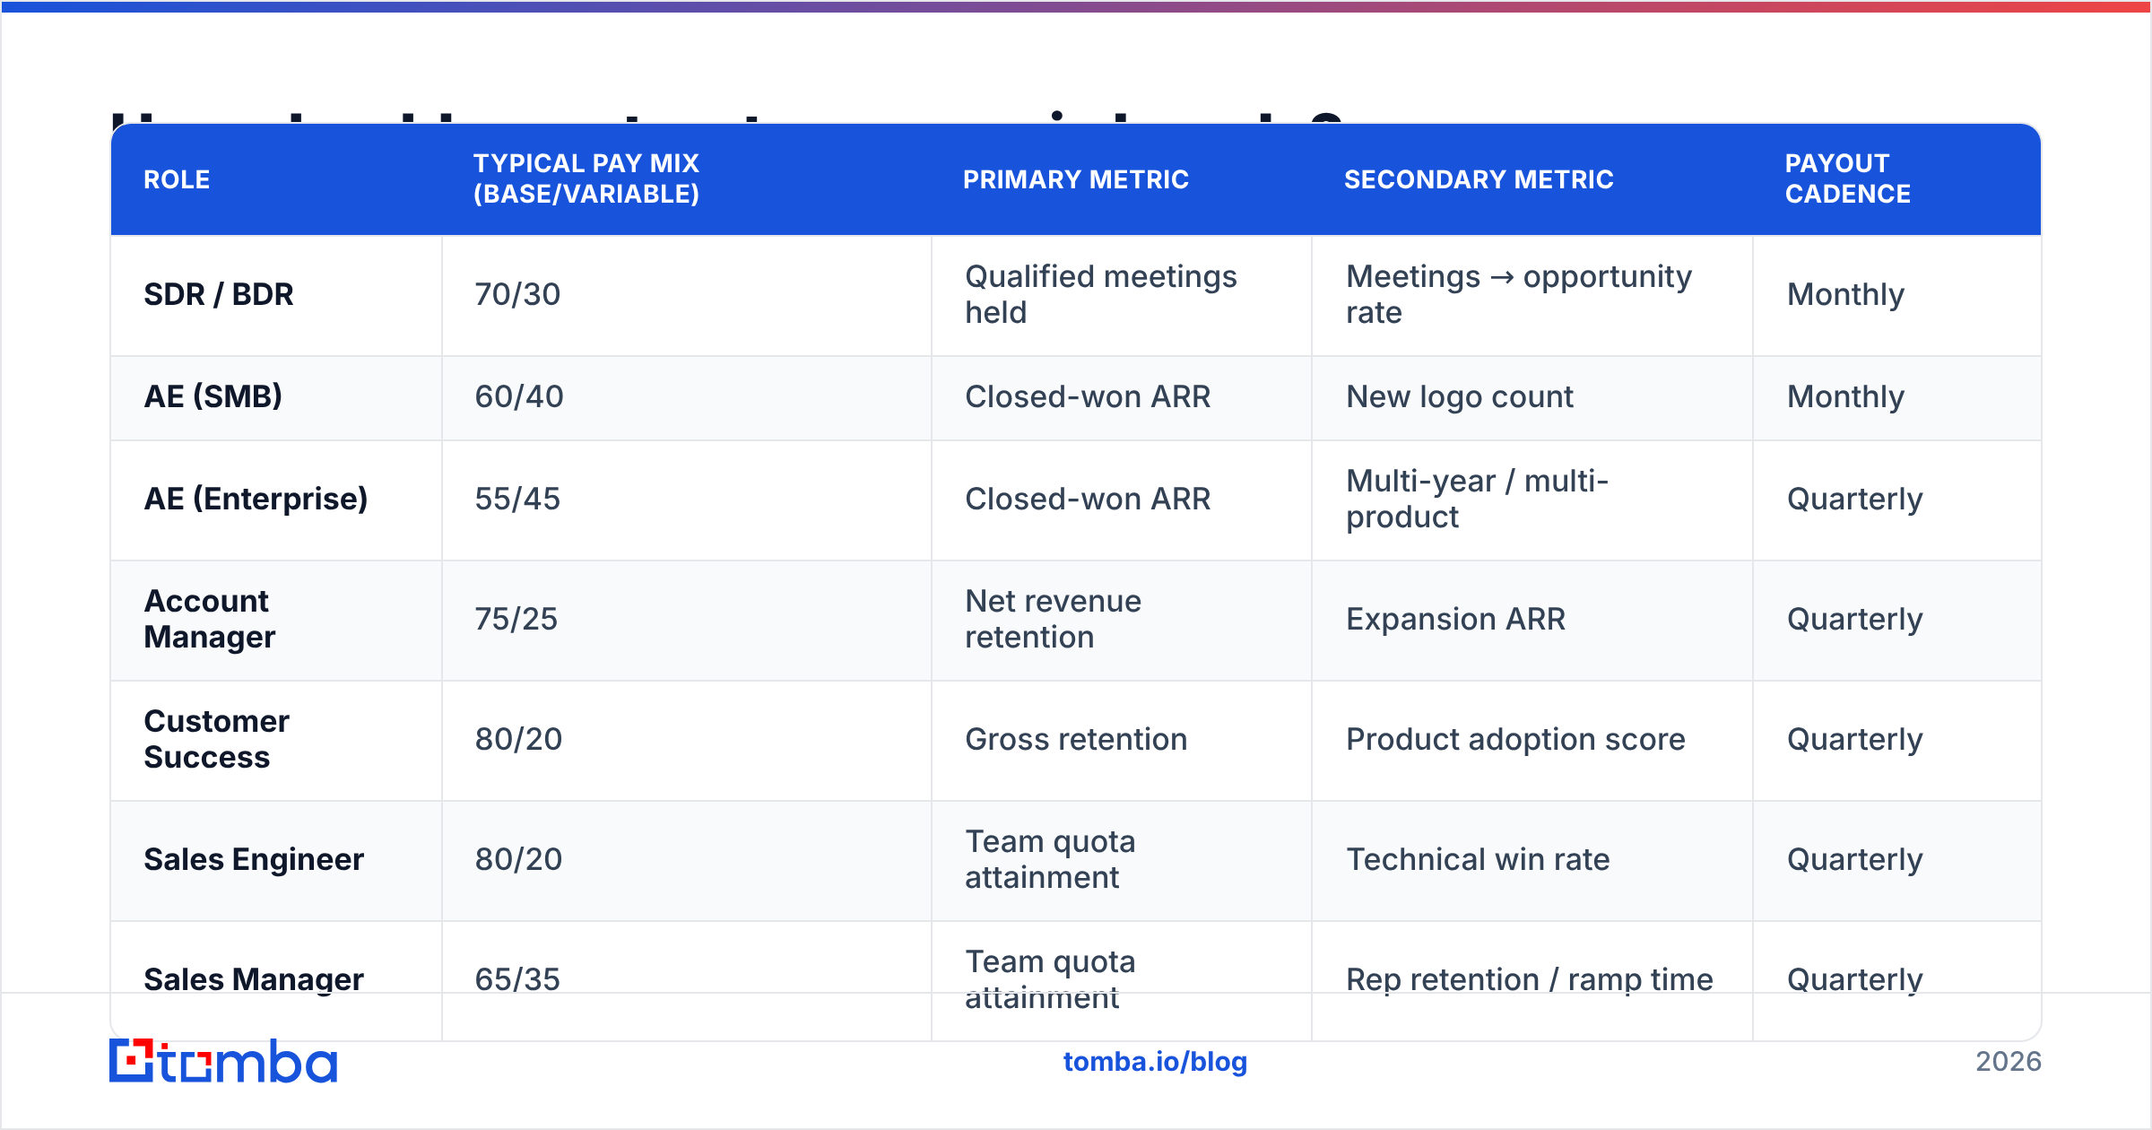The height and width of the screenshot is (1130, 2152).
Task: Click Closed-won ARR in AE (Enterprise) row
Action: pyautogui.click(x=1088, y=499)
